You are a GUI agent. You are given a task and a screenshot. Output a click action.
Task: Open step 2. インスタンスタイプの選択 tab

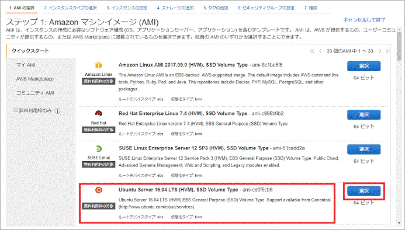pyautogui.click(x=71, y=8)
